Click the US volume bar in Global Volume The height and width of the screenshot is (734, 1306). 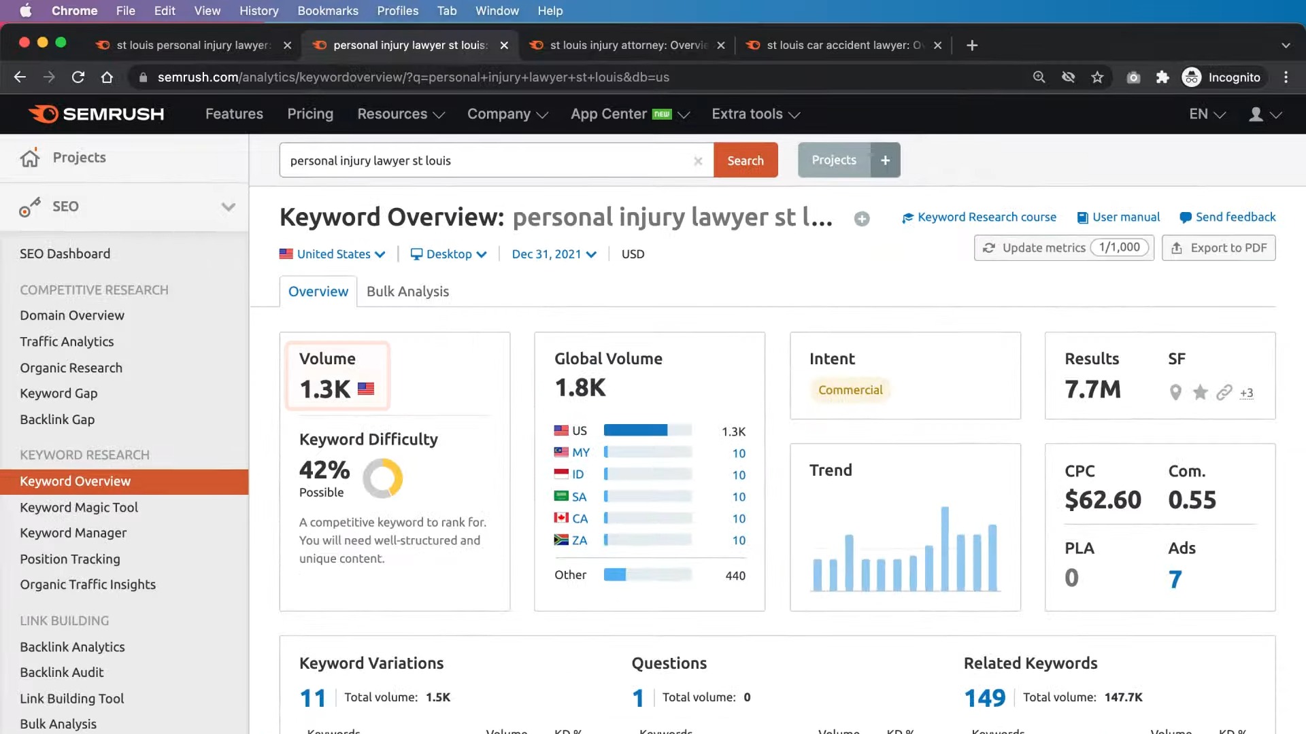click(x=636, y=430)
